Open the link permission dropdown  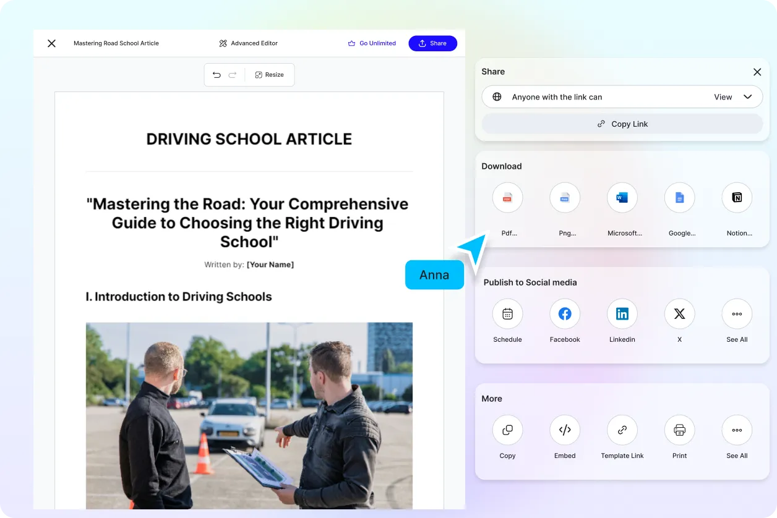coord(736,97)
